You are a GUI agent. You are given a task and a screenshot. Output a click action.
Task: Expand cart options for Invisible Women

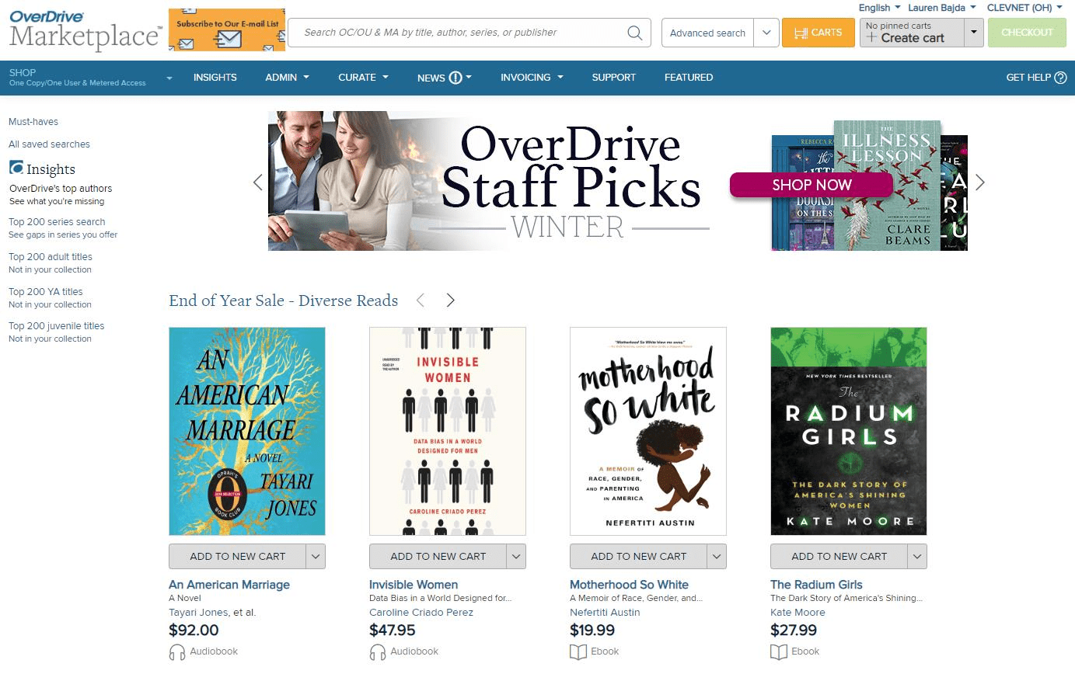pyautogui.click(x=516, y=556)
